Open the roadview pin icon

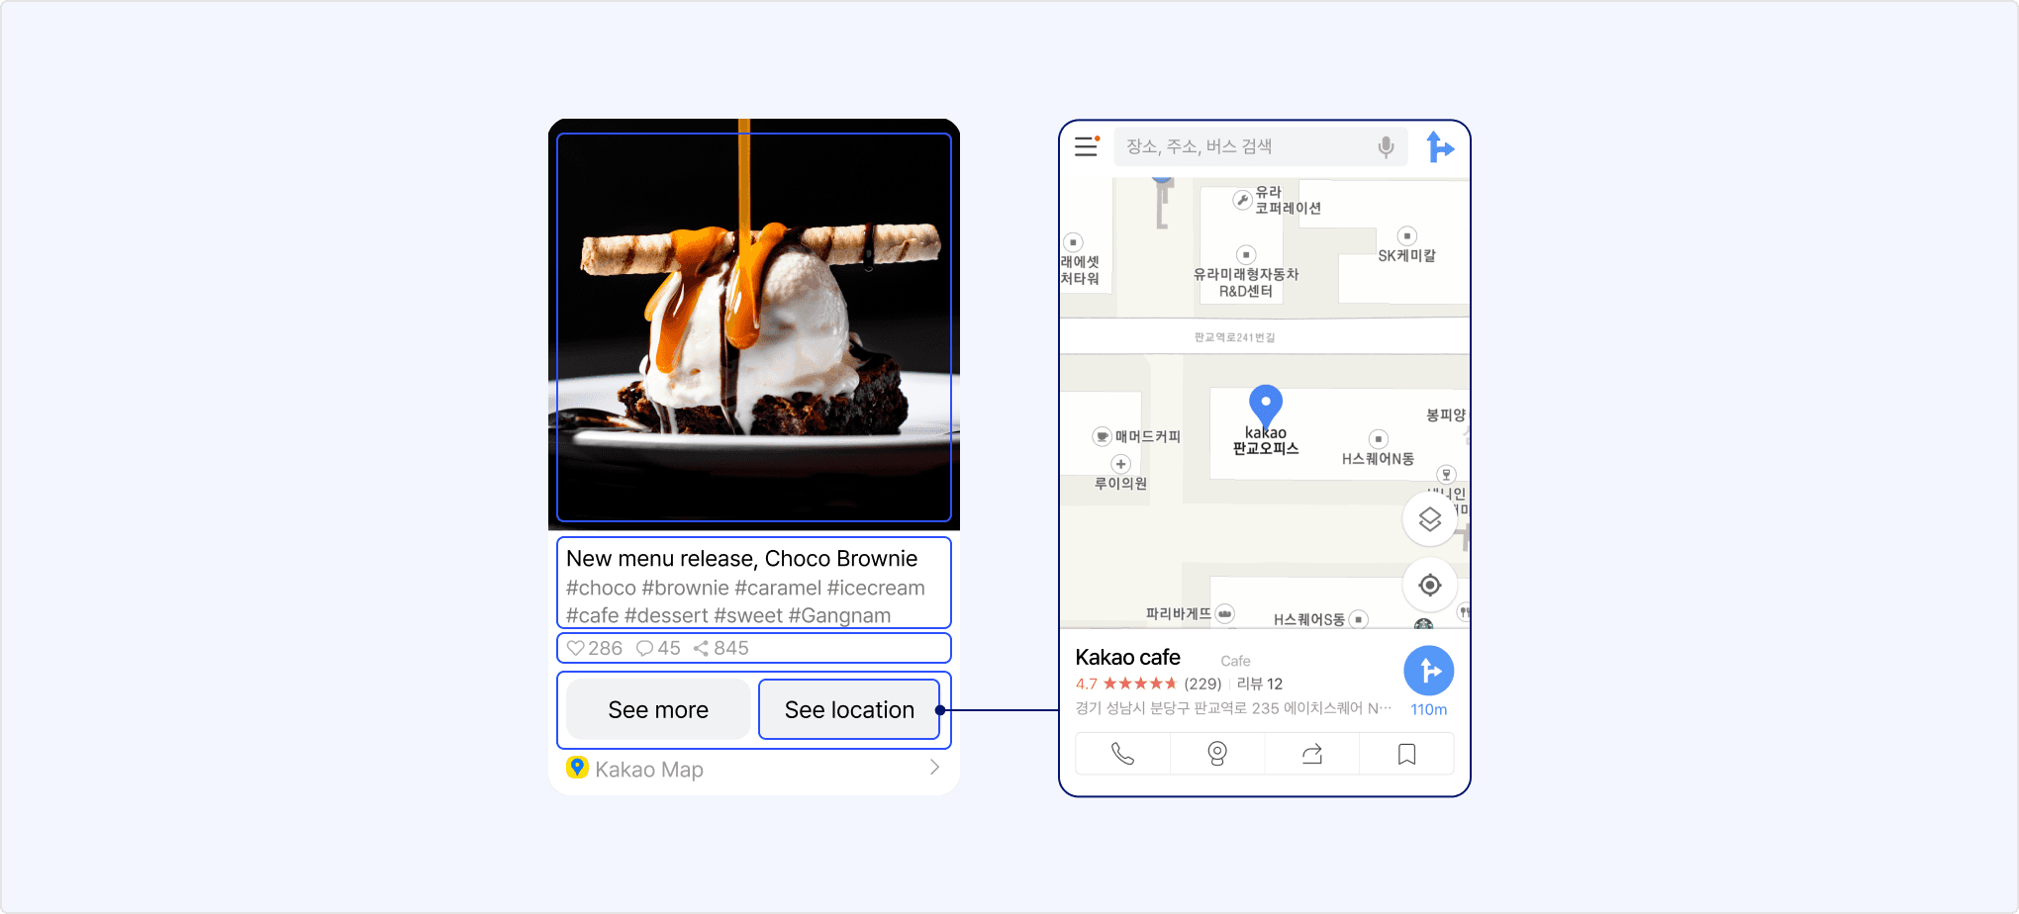tap(1217, 754)
